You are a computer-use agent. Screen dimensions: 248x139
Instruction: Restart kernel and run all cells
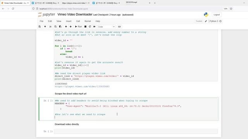point(95,27)
